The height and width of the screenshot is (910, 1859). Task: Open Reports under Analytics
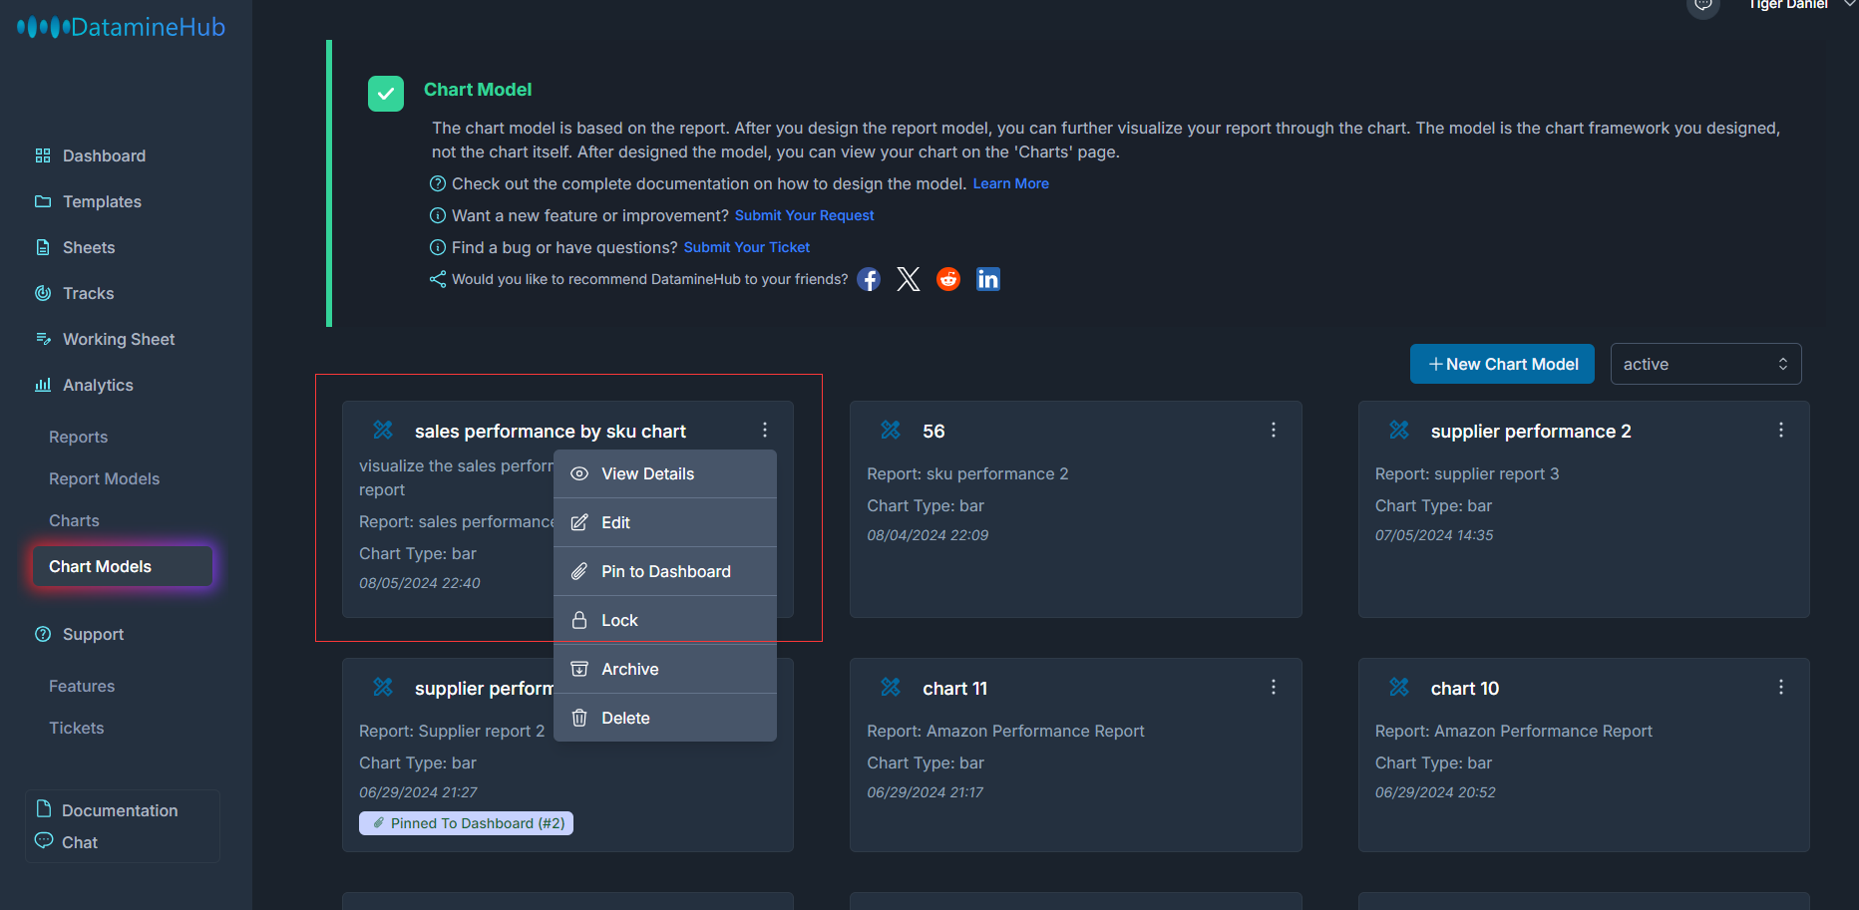[x=78, y=437]
